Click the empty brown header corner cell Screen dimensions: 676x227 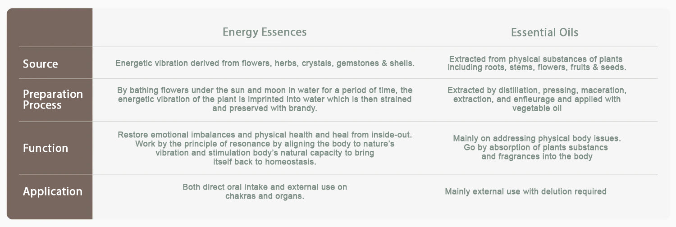pyautogui.click(x=50, y=28)
